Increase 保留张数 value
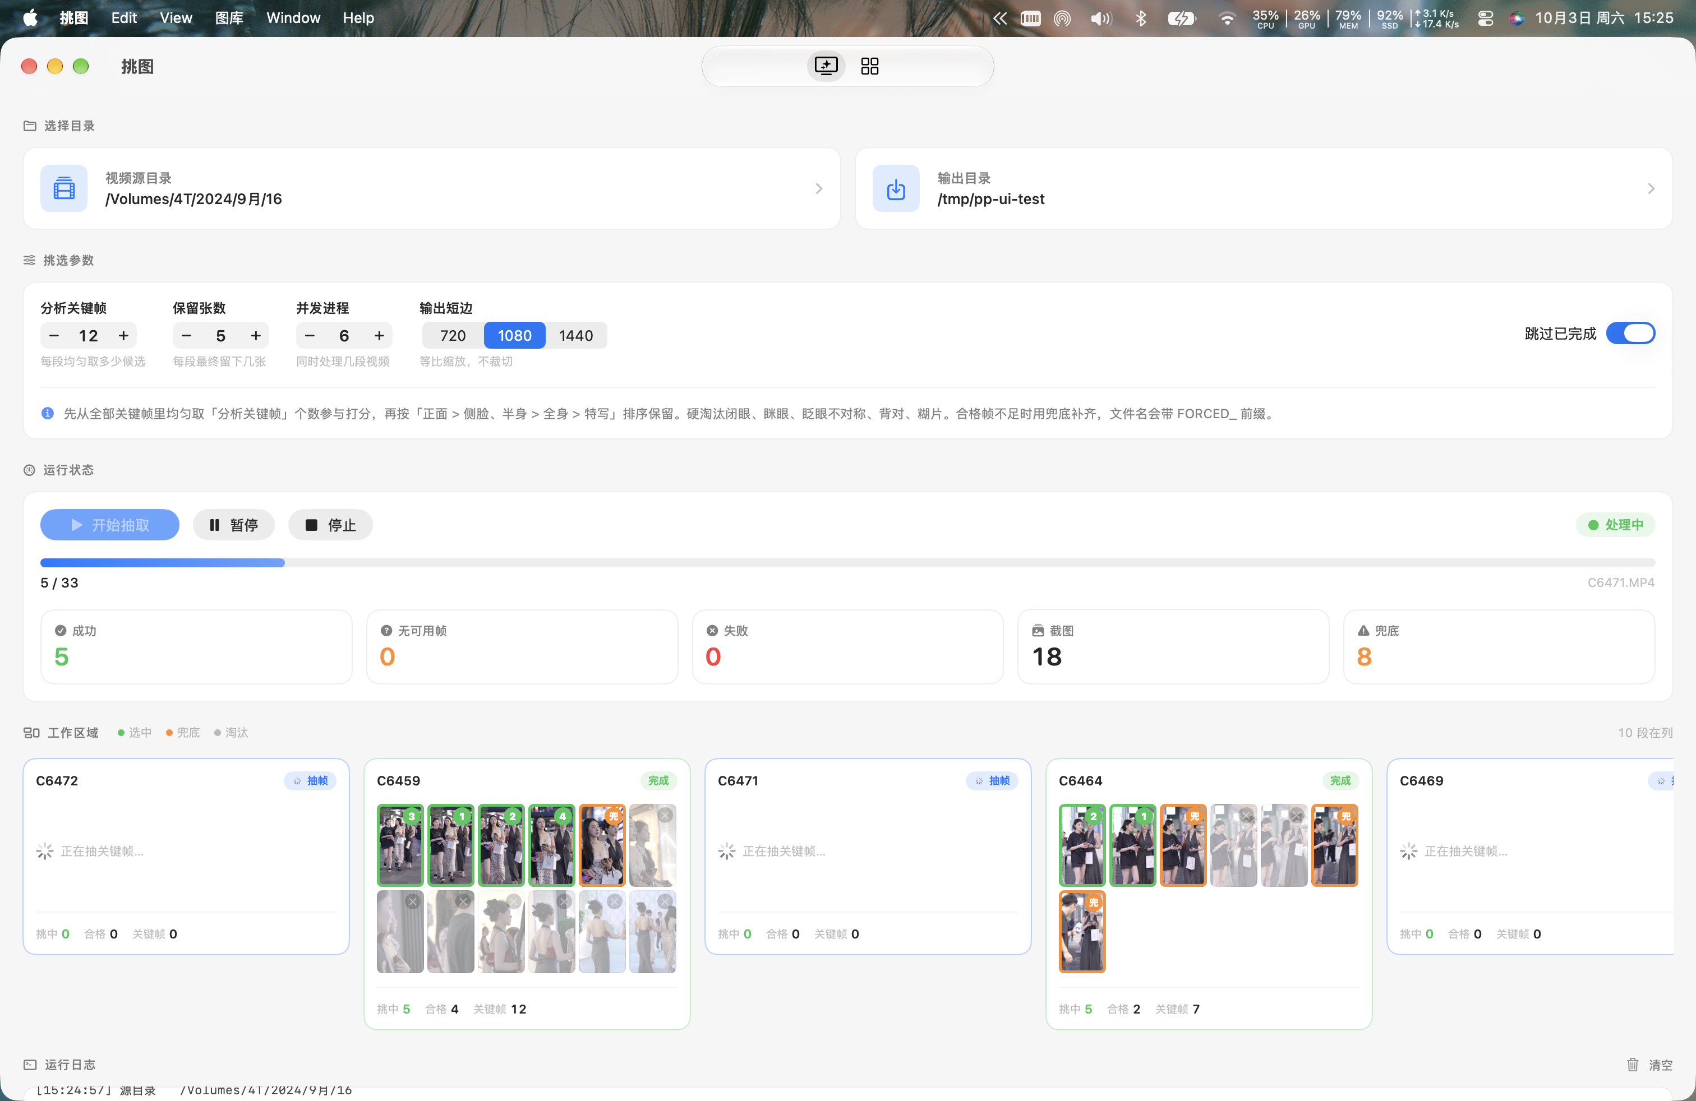Viewport: 1696px width, 1101px height. pyautogui.click(x=256, y=335)
